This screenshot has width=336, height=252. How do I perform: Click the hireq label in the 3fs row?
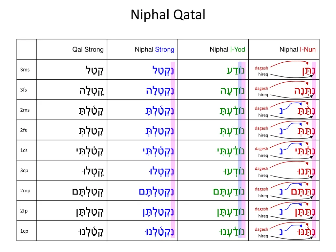click(x=263, y=95)
